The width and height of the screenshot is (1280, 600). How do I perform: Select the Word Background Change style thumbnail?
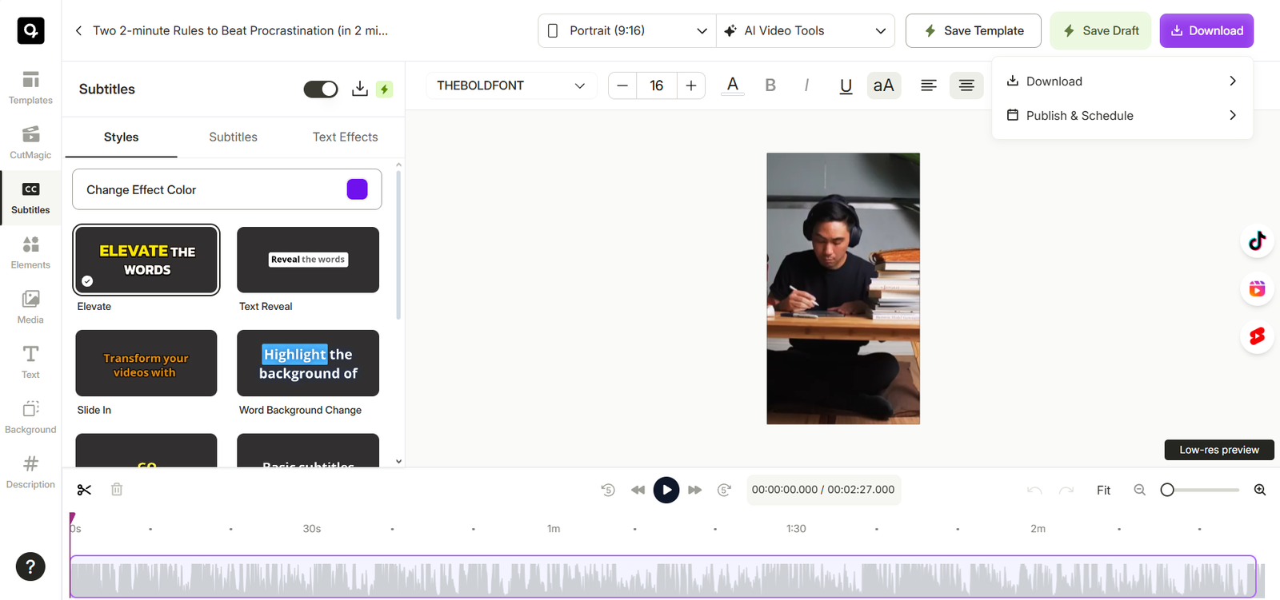pyautogui.click(x=308, y=364)
